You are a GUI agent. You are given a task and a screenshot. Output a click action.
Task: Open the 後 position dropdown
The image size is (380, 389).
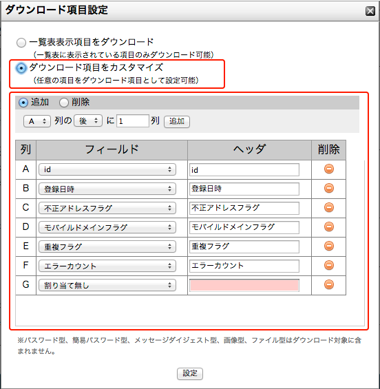[88, 120]
